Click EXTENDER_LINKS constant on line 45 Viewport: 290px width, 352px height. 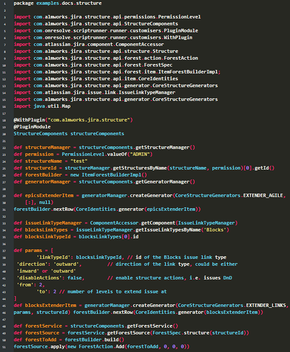(266, 306)
